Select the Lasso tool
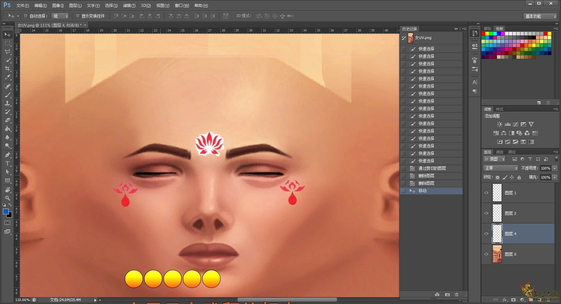 click(7, 51)
